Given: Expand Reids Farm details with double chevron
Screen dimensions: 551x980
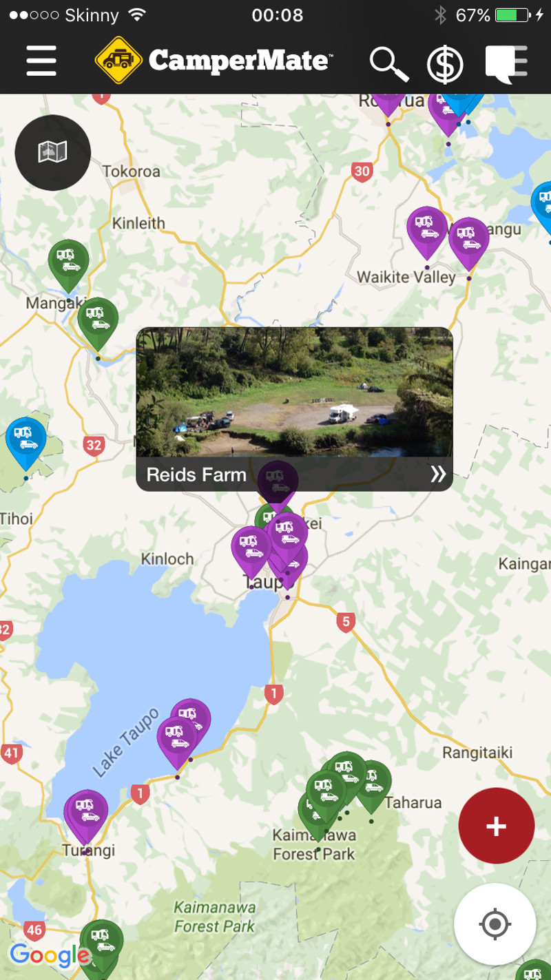Looking at the screenshot, I should click(x=438, y=474).
